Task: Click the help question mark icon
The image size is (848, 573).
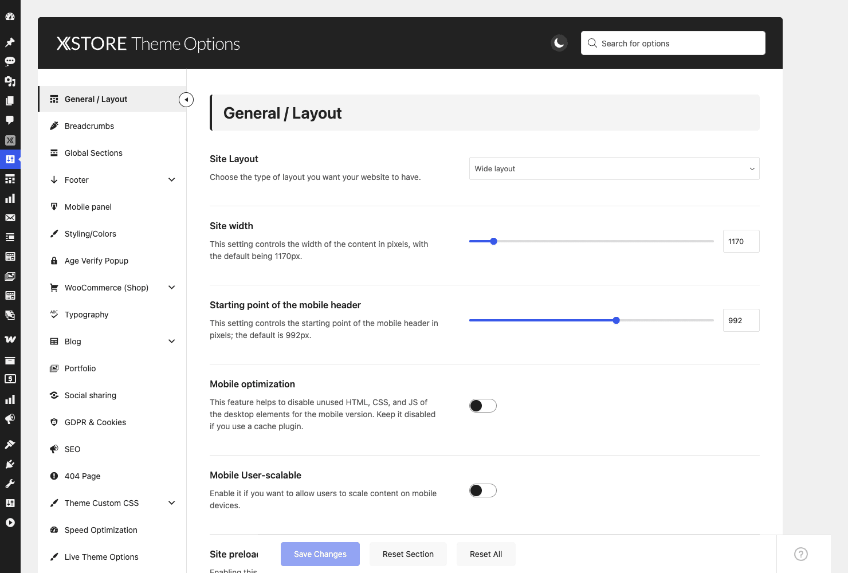Action: pos(801,554)
